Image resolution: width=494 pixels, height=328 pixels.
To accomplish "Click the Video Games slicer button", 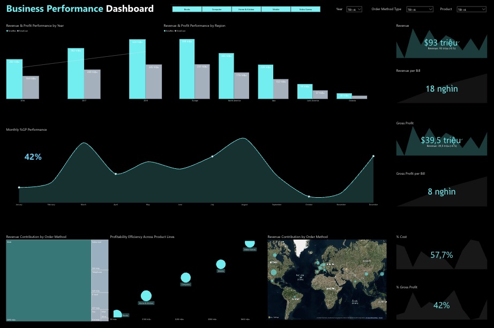I will (x=305, y=9).
